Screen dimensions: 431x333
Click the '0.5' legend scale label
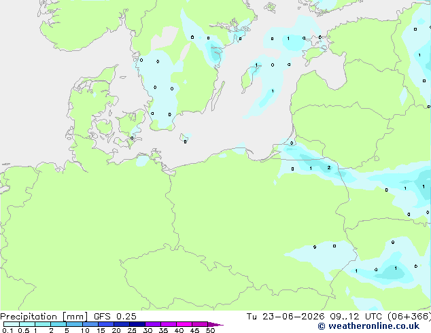click(23, 330)
